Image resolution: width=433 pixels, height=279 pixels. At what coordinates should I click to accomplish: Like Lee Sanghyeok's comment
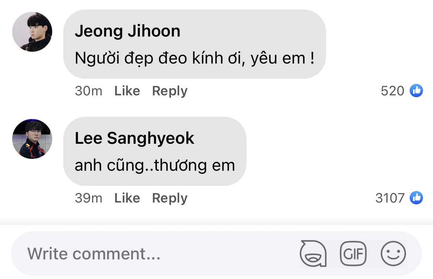click(127, 198)
